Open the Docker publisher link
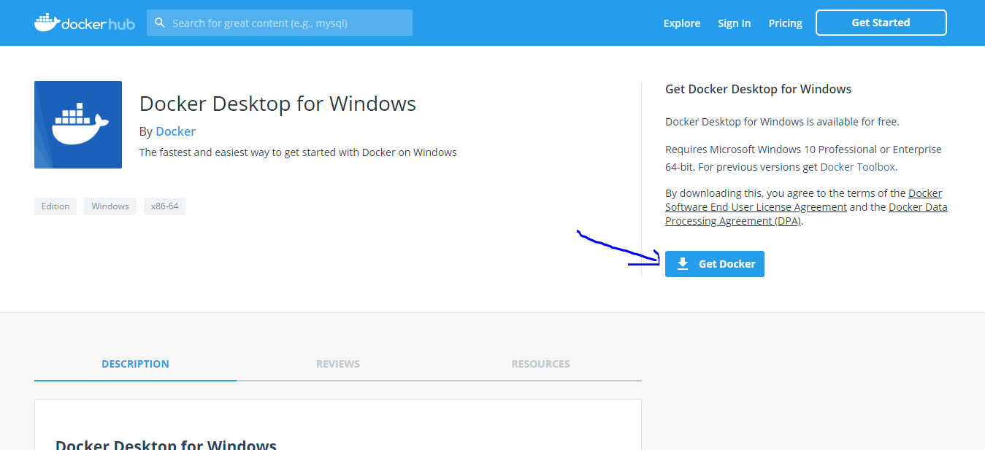The width and height of the screenshot is (985, 450). point(175,131)
